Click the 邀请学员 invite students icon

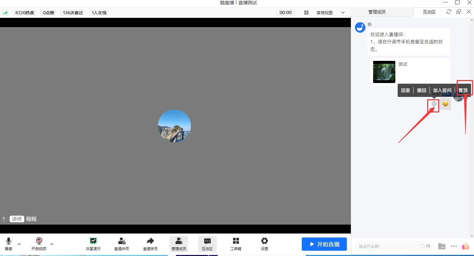click(150, 244)
